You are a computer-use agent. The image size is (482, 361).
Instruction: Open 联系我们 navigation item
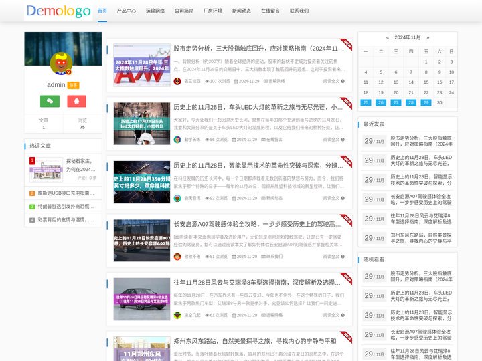click(x=299, y=11)
